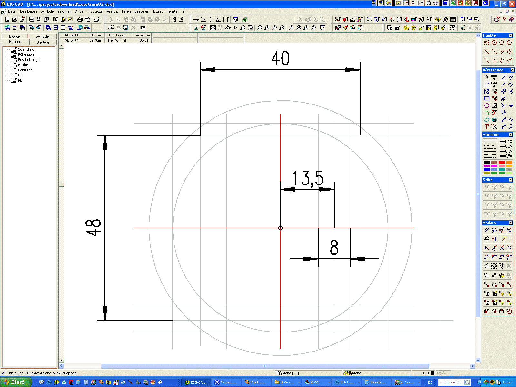
Task: Select zoom preset magnifier number 5
Action: 291,28
